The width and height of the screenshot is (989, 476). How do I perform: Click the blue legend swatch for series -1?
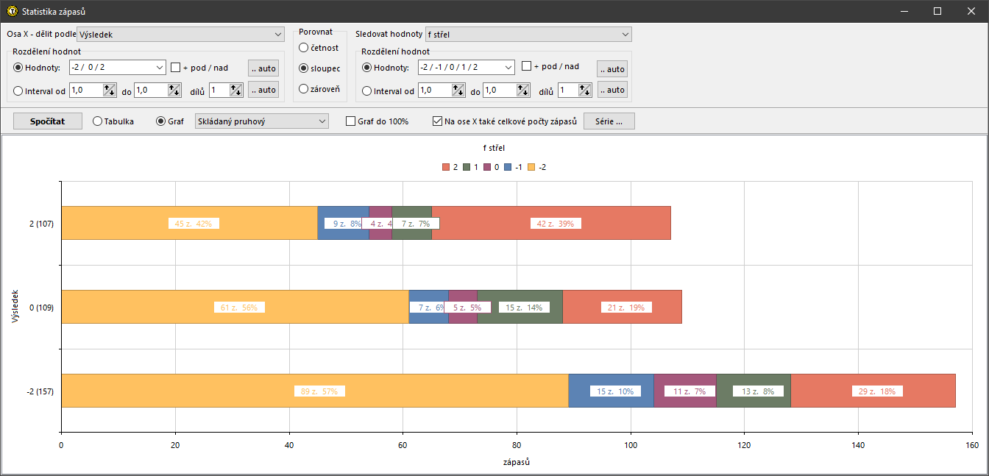coord(508,167)
